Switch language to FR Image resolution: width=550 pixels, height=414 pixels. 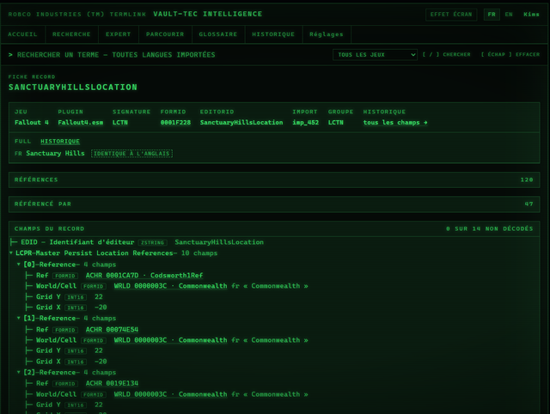pyautogui.click(x=492, y=15)
